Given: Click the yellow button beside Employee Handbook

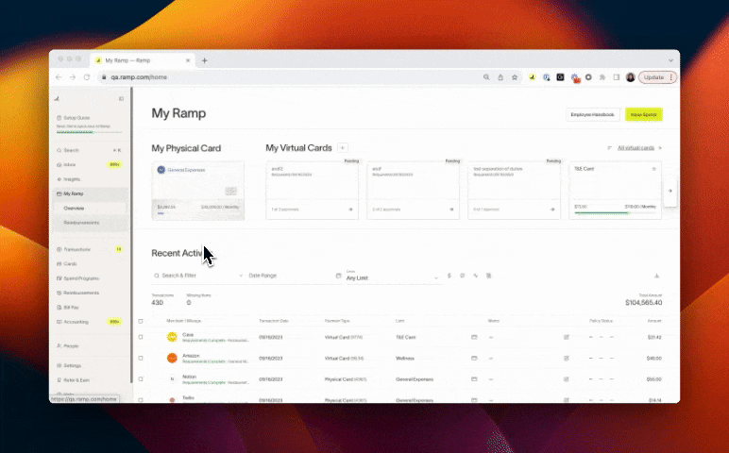Looking at the screenshot, I should click(x=644, y=114).
